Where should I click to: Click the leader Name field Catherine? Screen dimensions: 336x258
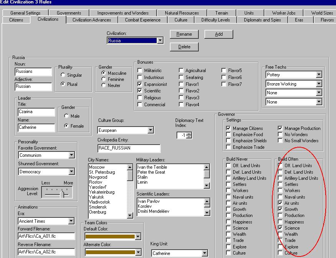pos(36,127)
